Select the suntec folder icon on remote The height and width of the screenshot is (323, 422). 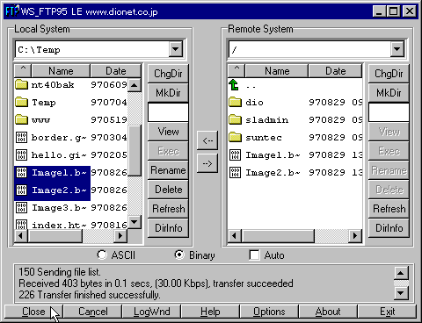[235, 138]
